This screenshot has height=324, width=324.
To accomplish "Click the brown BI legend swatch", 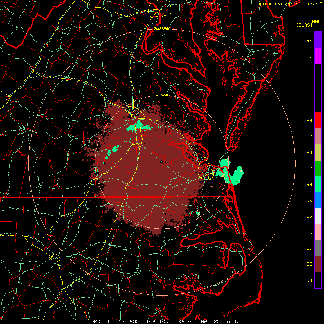I will [x=318, y=264].
